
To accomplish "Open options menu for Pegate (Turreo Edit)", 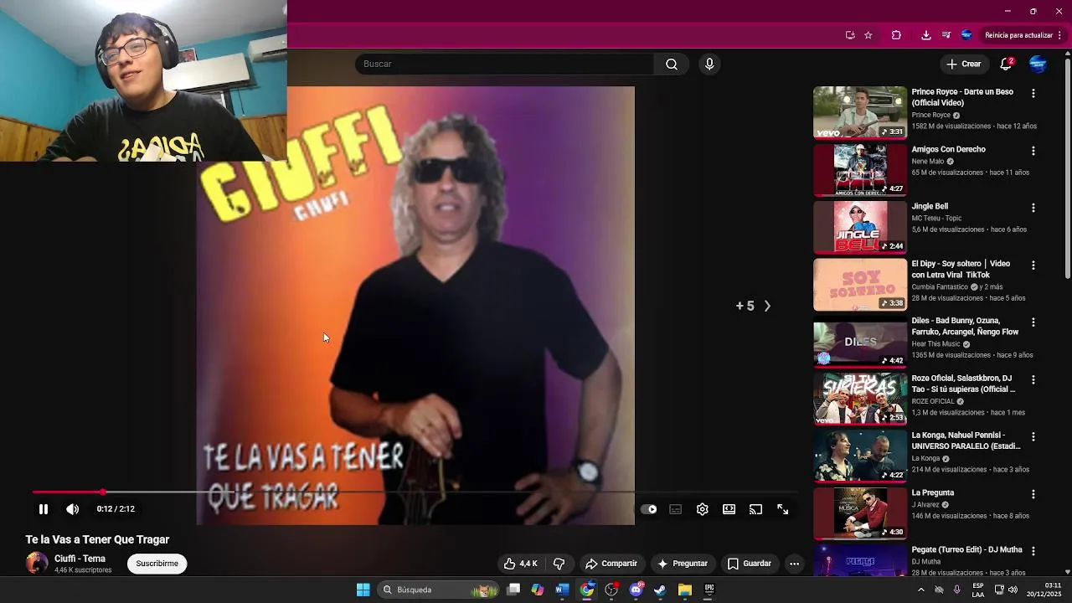I will 1033,551.
